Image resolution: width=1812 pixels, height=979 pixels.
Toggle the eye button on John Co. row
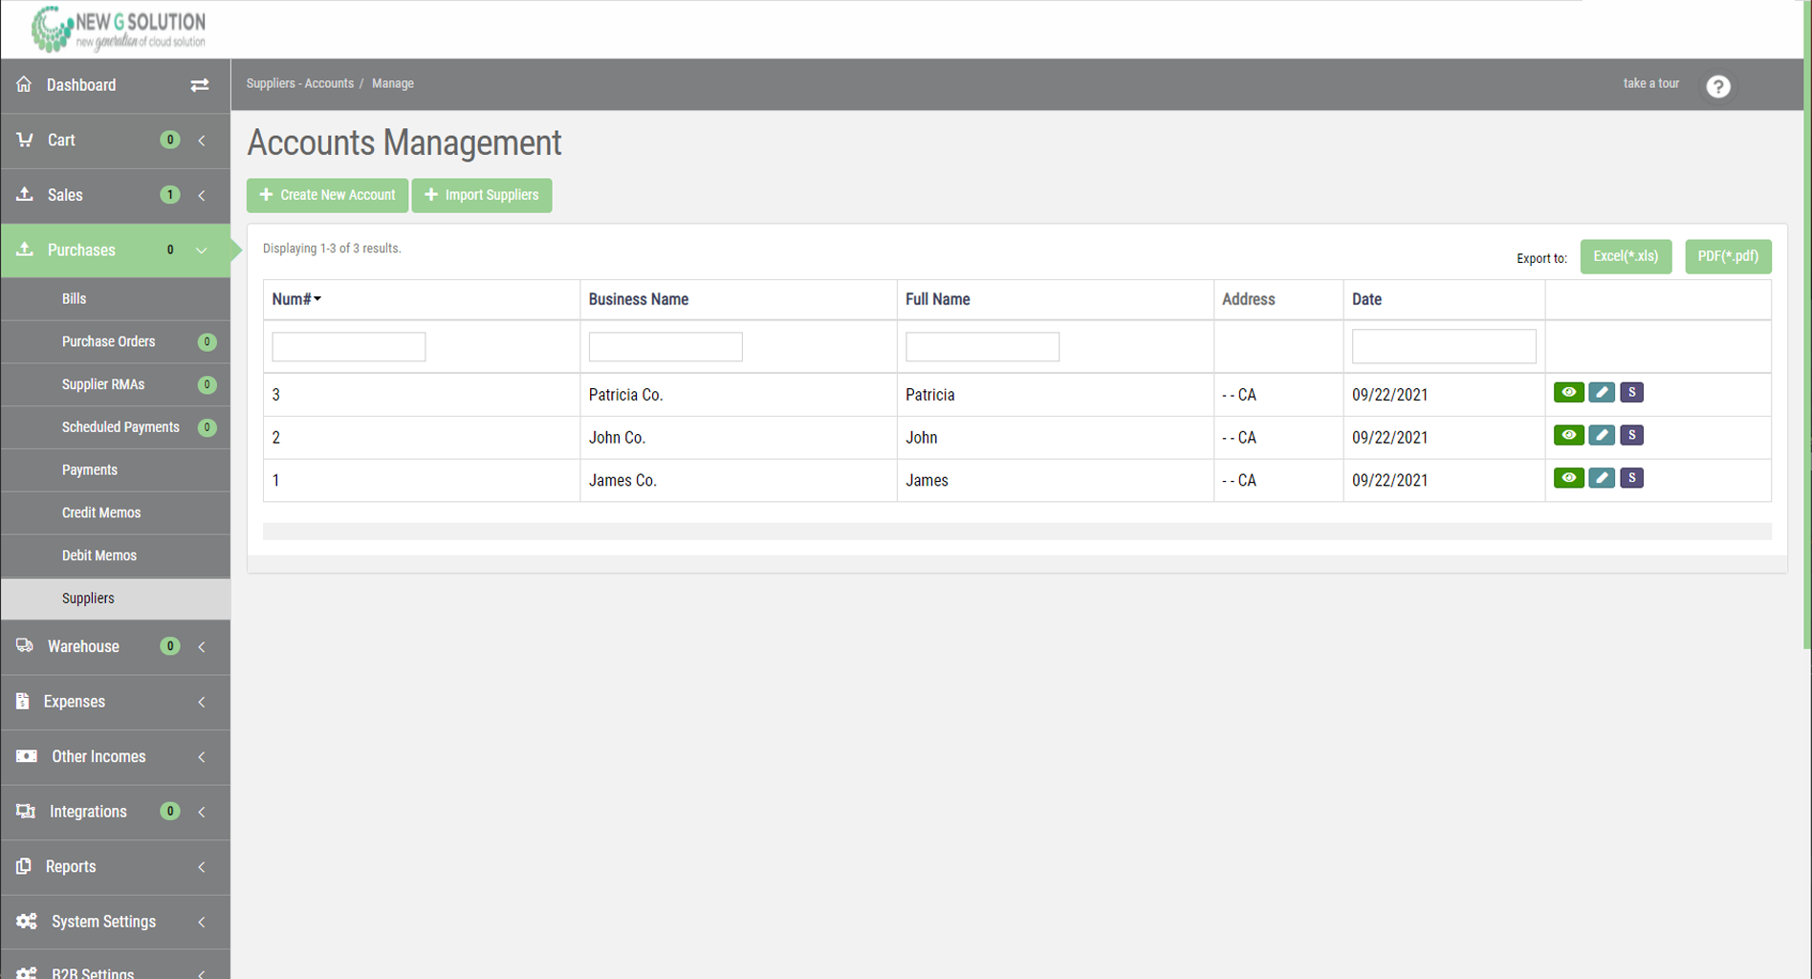point(1568,435)
